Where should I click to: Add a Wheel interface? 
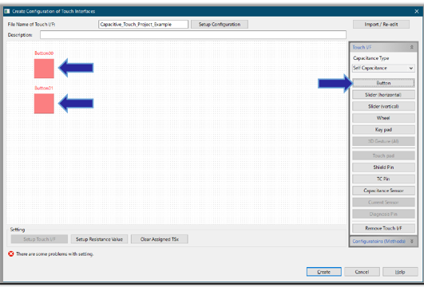[x=383, y=118]
